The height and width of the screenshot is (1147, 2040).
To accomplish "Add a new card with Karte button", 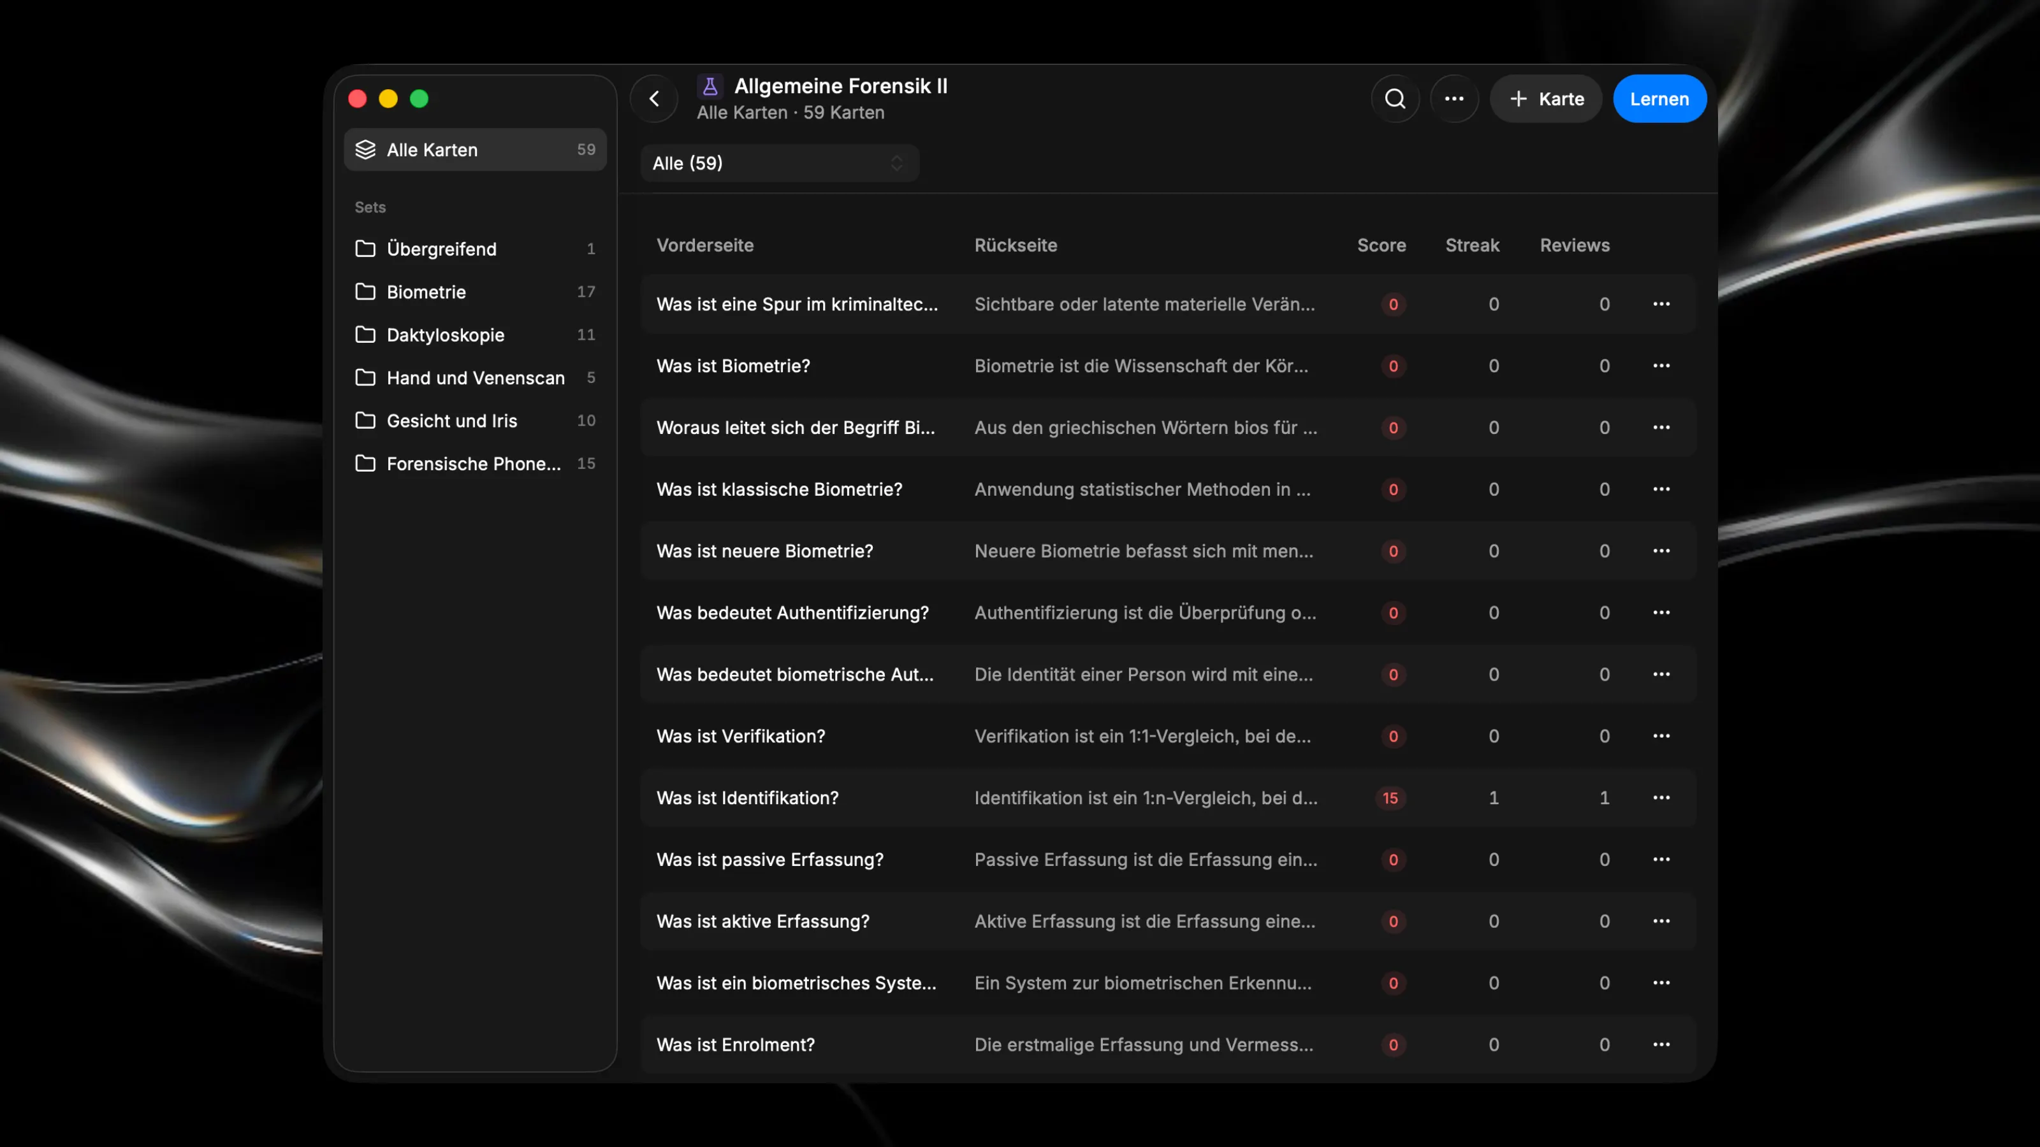I will tap(1546, 99).
